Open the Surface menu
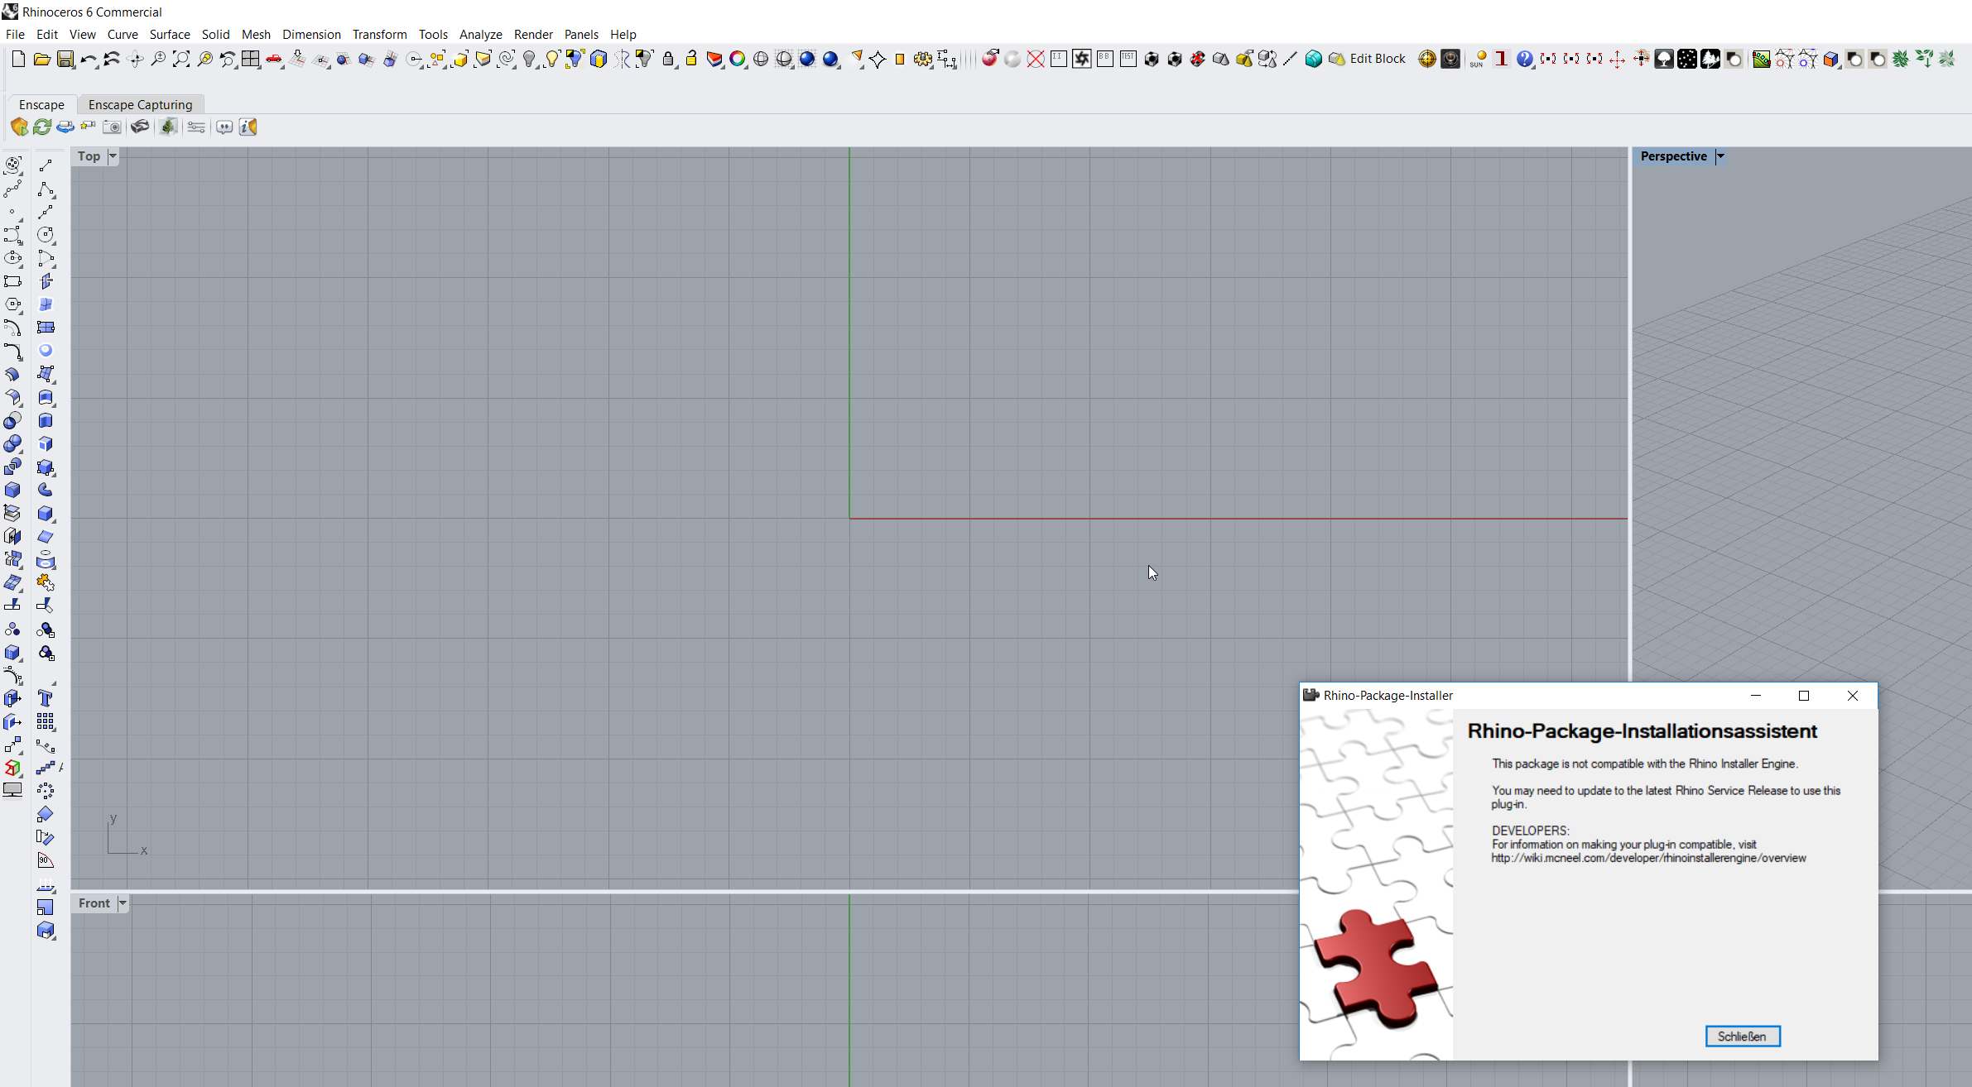Screen dimensions: 1972x1087 (x=170, y=34)
